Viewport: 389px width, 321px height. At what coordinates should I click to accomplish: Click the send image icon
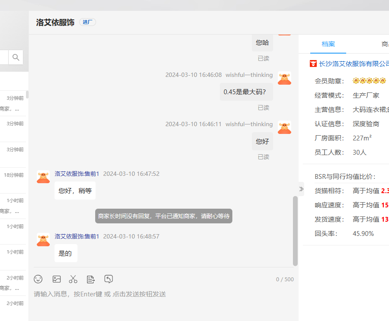(x=57, y=279)
